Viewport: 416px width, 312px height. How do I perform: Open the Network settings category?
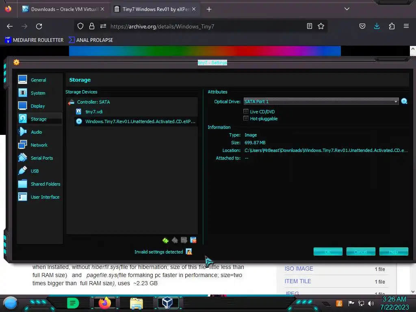tap(39, 145)
